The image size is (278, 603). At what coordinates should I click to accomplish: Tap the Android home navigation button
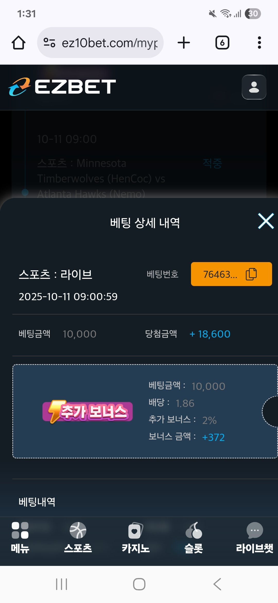tap(139, 584)
